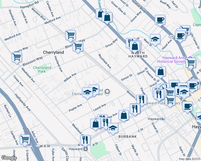201x161 pixels.
Task: Open the restaurant marker next to Hayward BART station
Action: pos(85,140)
